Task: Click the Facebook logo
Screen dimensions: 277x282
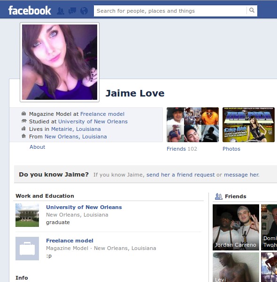Action: (30, 10)
